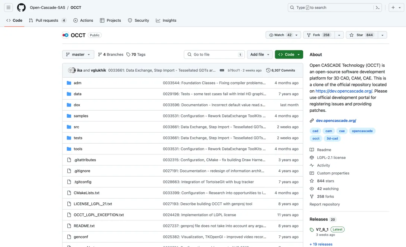
Task: Expand the master branch selector
Action: (x=78, y=54)
